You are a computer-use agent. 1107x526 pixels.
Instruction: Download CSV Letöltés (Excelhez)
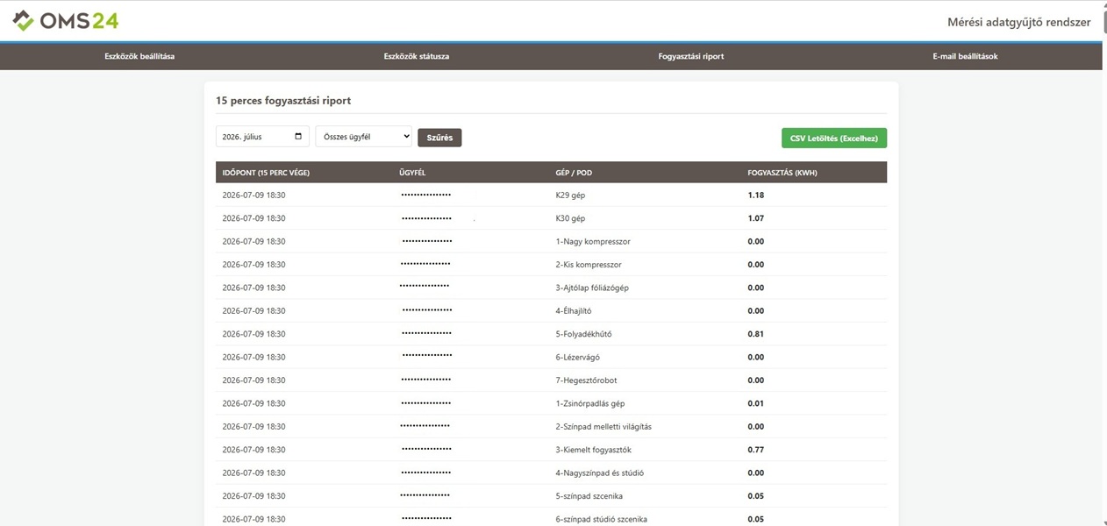click(x=834, y=138)
